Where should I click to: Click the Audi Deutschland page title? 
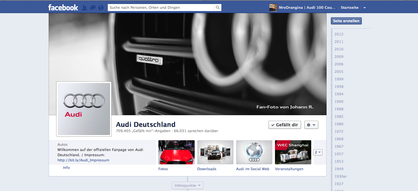[x=146, y=124]
